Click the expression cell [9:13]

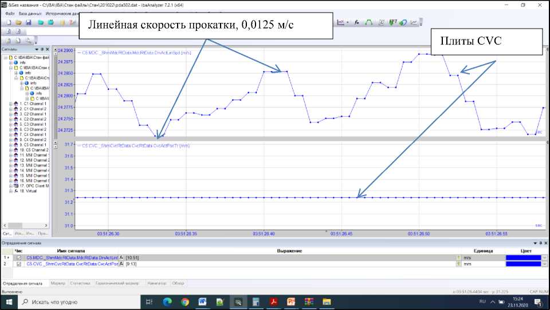point(131,264)
